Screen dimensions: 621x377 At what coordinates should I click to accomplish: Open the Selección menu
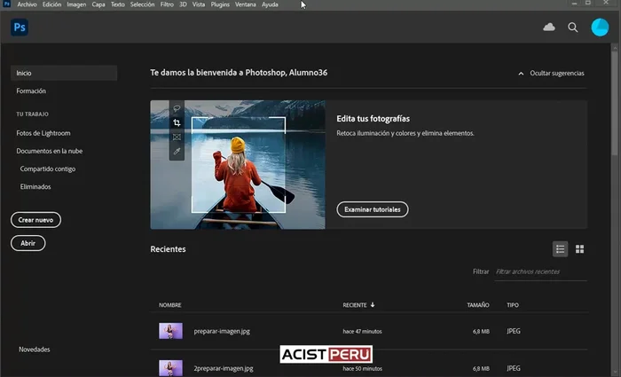142,4
